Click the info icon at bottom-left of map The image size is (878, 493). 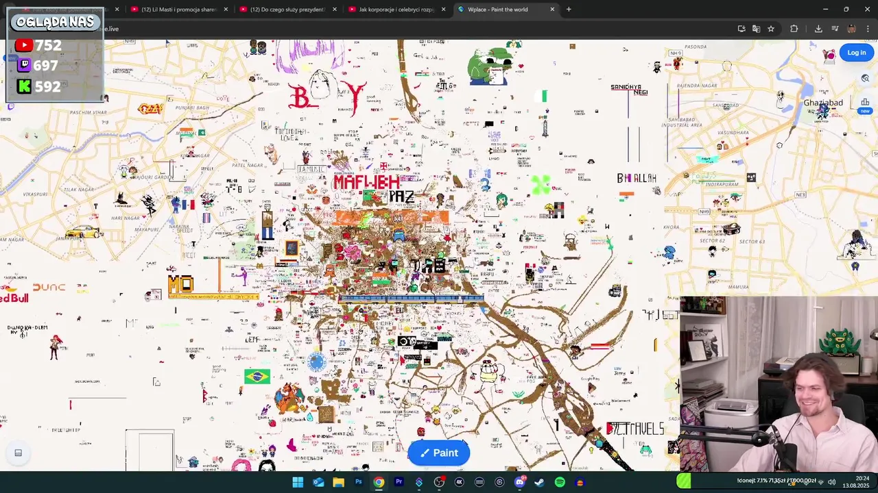pos(19,453)
